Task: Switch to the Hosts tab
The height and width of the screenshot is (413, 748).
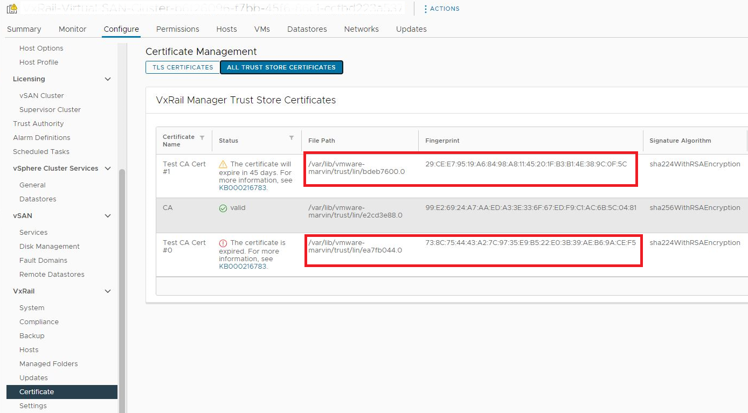Action: pyautogui.click(x=226, y=29)
